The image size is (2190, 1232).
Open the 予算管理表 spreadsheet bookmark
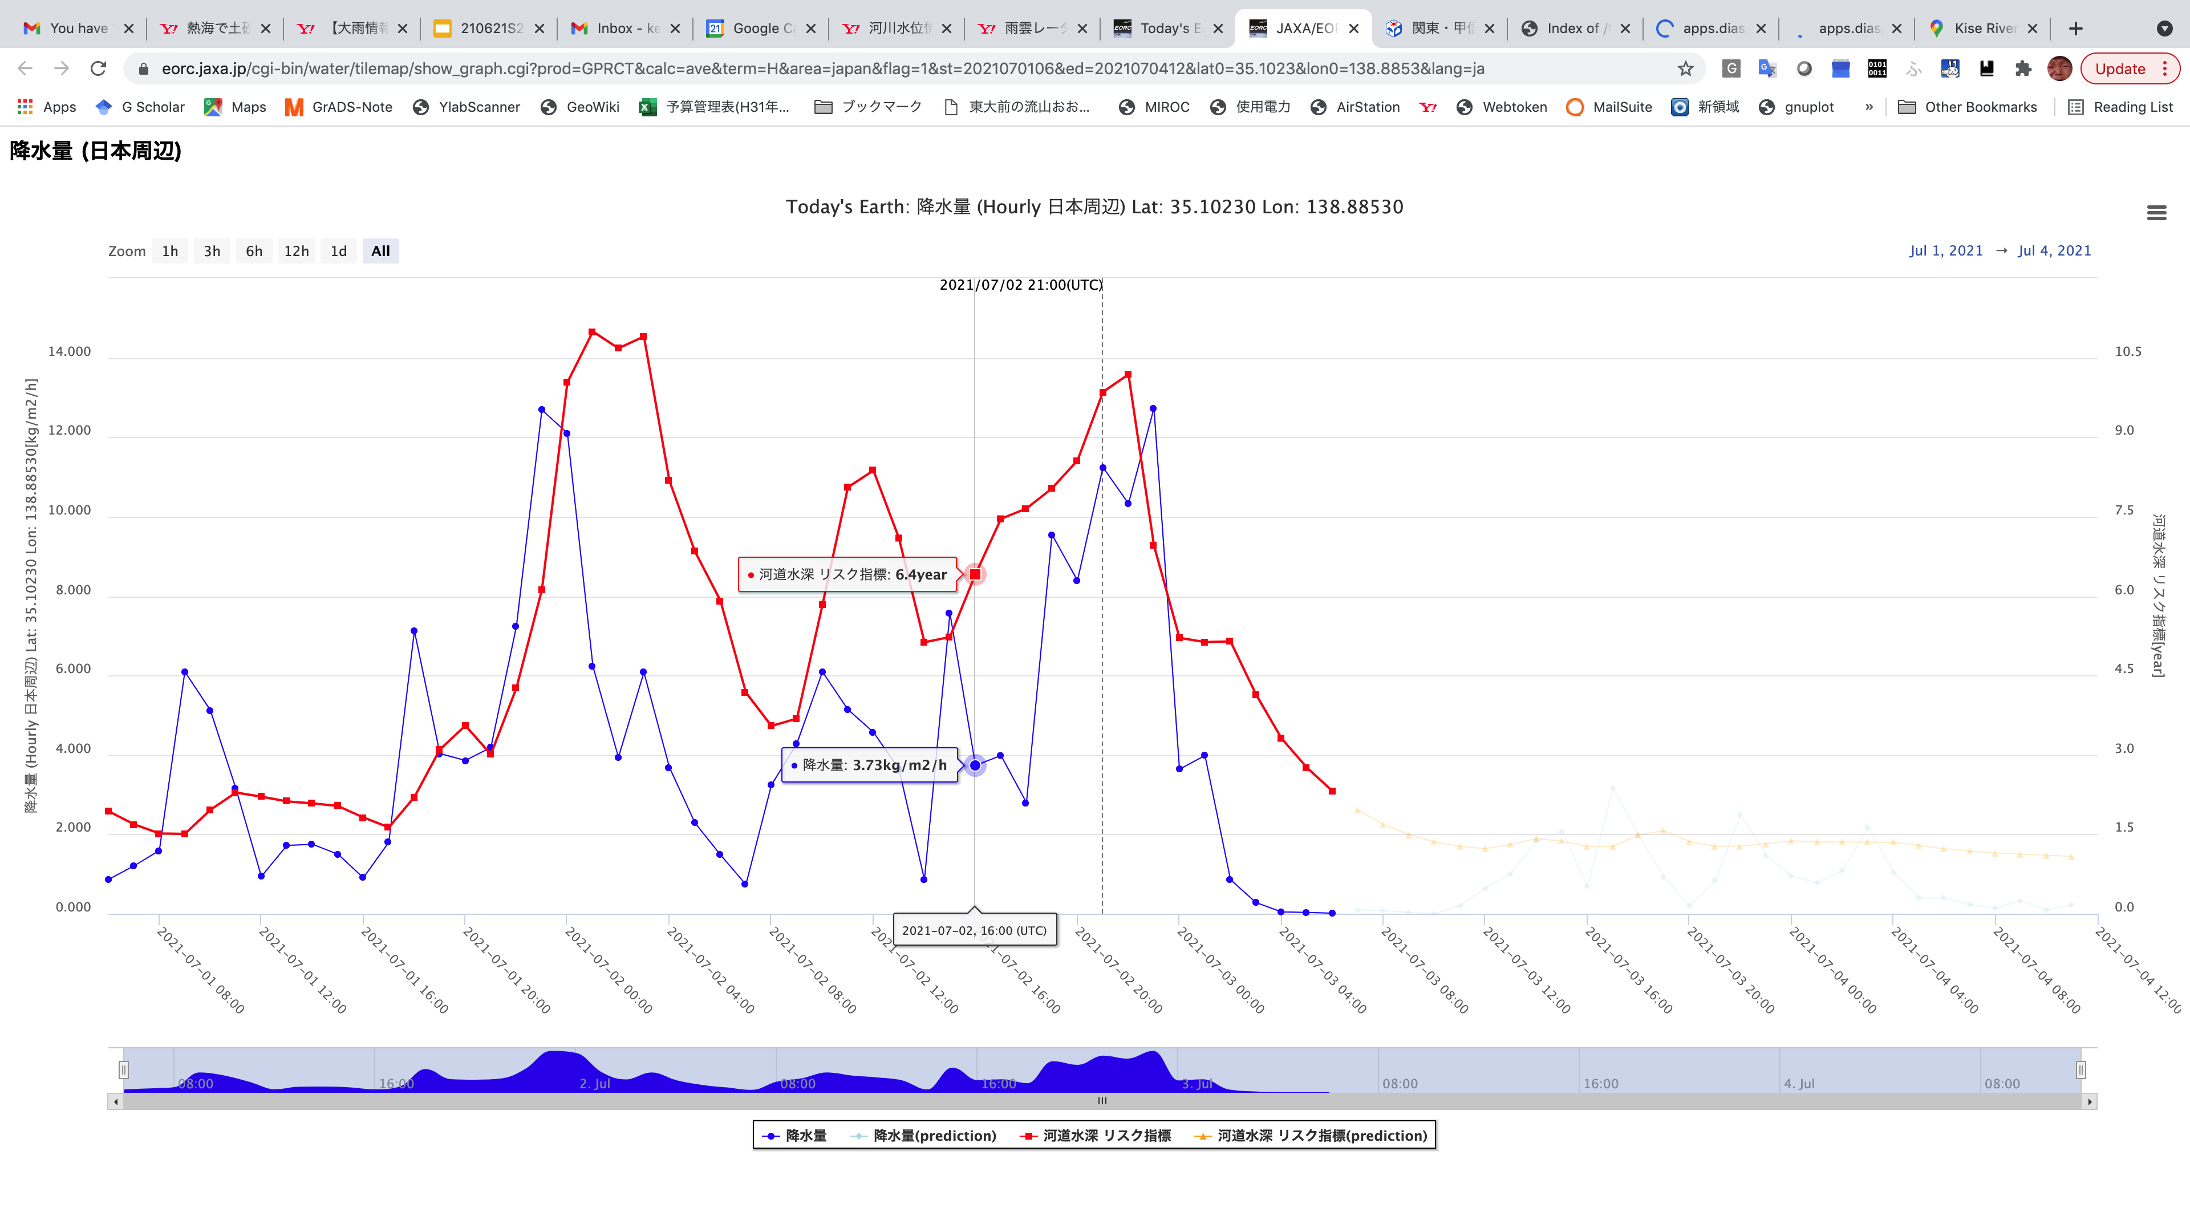(x=714, y=107)
